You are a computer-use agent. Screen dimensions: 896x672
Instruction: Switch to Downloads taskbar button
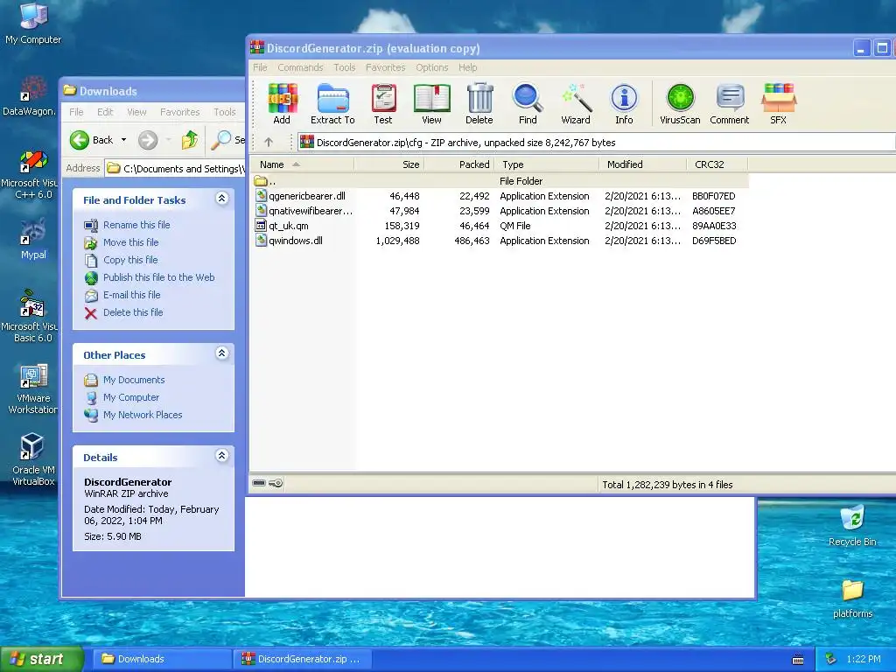(161, 659)
